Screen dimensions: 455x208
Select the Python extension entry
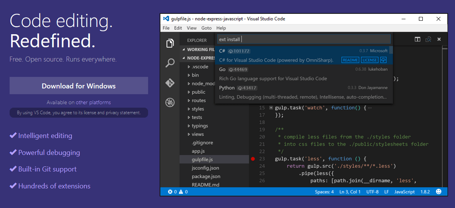(x=303, y=92)
